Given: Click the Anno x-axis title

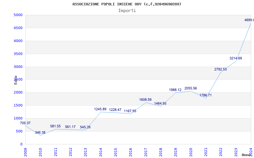Looking at the screenshot, I should [246, 155].
